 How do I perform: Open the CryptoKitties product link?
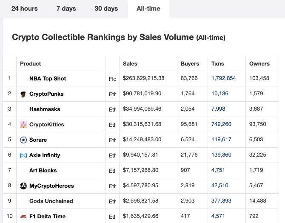[x=46, y=124]
